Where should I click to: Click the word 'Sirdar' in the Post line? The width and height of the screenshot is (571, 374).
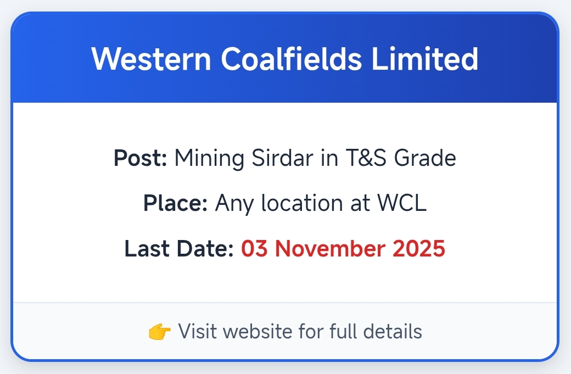pyautogui.click(x=268, y=159)
